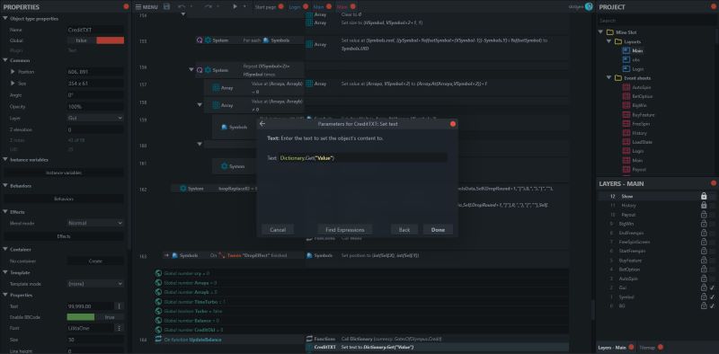Click the Text property options icon
This screenshot has width=719, height=354.
click(x=120, y=306)
